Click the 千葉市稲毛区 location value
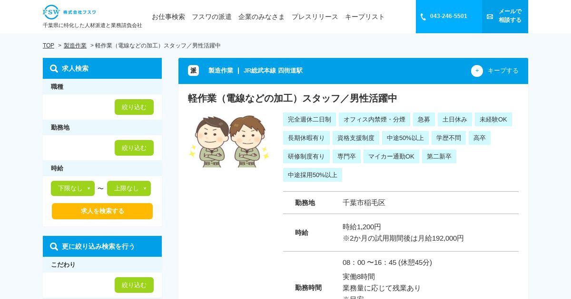This screenshot has width=571, height=299. point(364,203)
